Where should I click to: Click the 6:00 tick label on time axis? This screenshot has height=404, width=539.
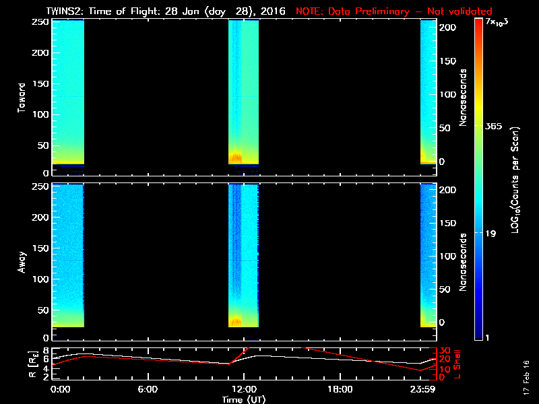click(x=148, y=389)
